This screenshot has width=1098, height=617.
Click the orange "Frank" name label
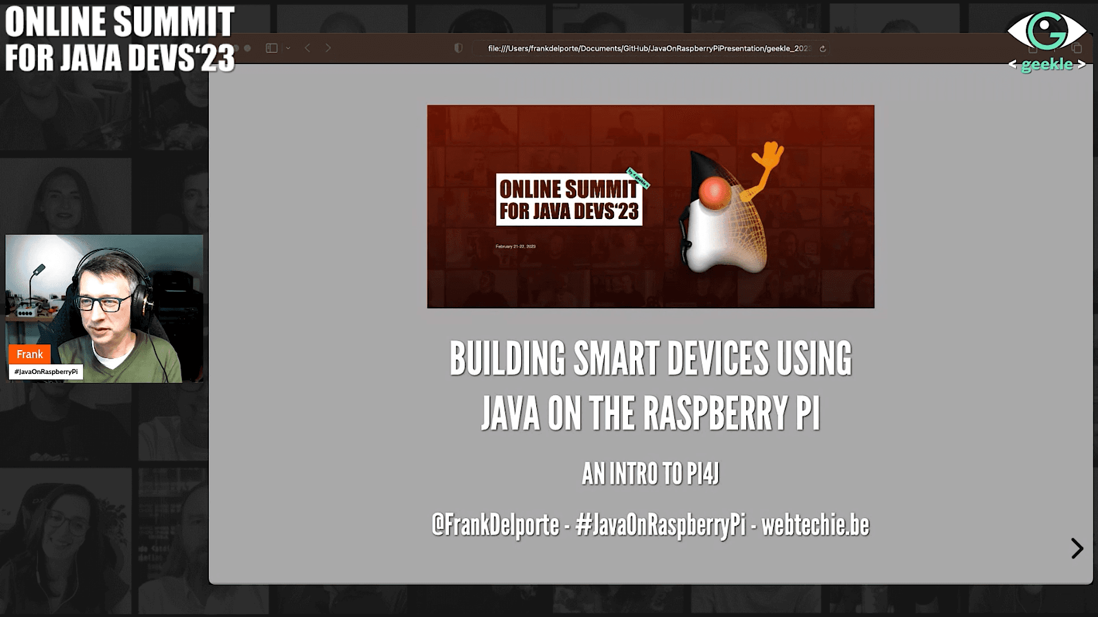pos(30,355)
